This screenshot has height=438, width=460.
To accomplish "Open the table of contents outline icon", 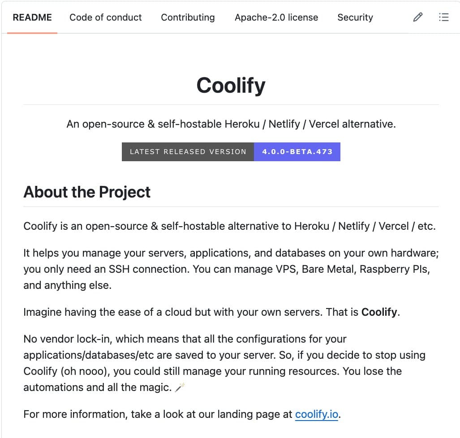I will click(x=443, y=17).
